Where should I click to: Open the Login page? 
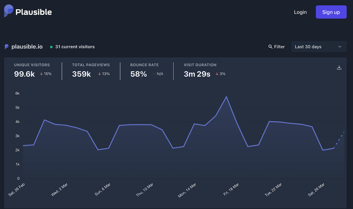[300, 12]
